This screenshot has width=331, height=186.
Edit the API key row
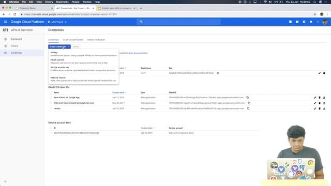[x=320, y=73]
